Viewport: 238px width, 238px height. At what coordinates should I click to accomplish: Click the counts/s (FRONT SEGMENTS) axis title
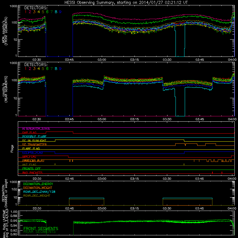pos(4,31)
